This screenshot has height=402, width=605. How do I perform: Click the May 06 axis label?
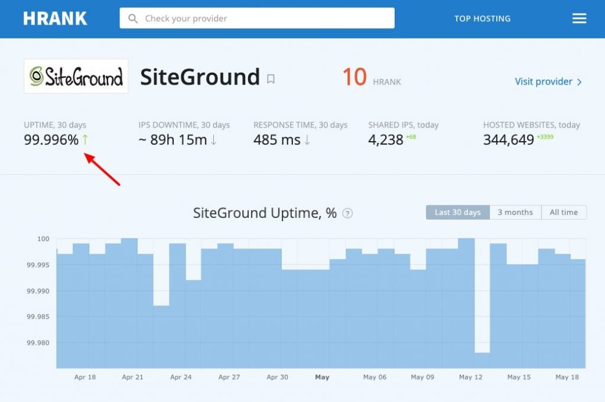coord(375,377)
